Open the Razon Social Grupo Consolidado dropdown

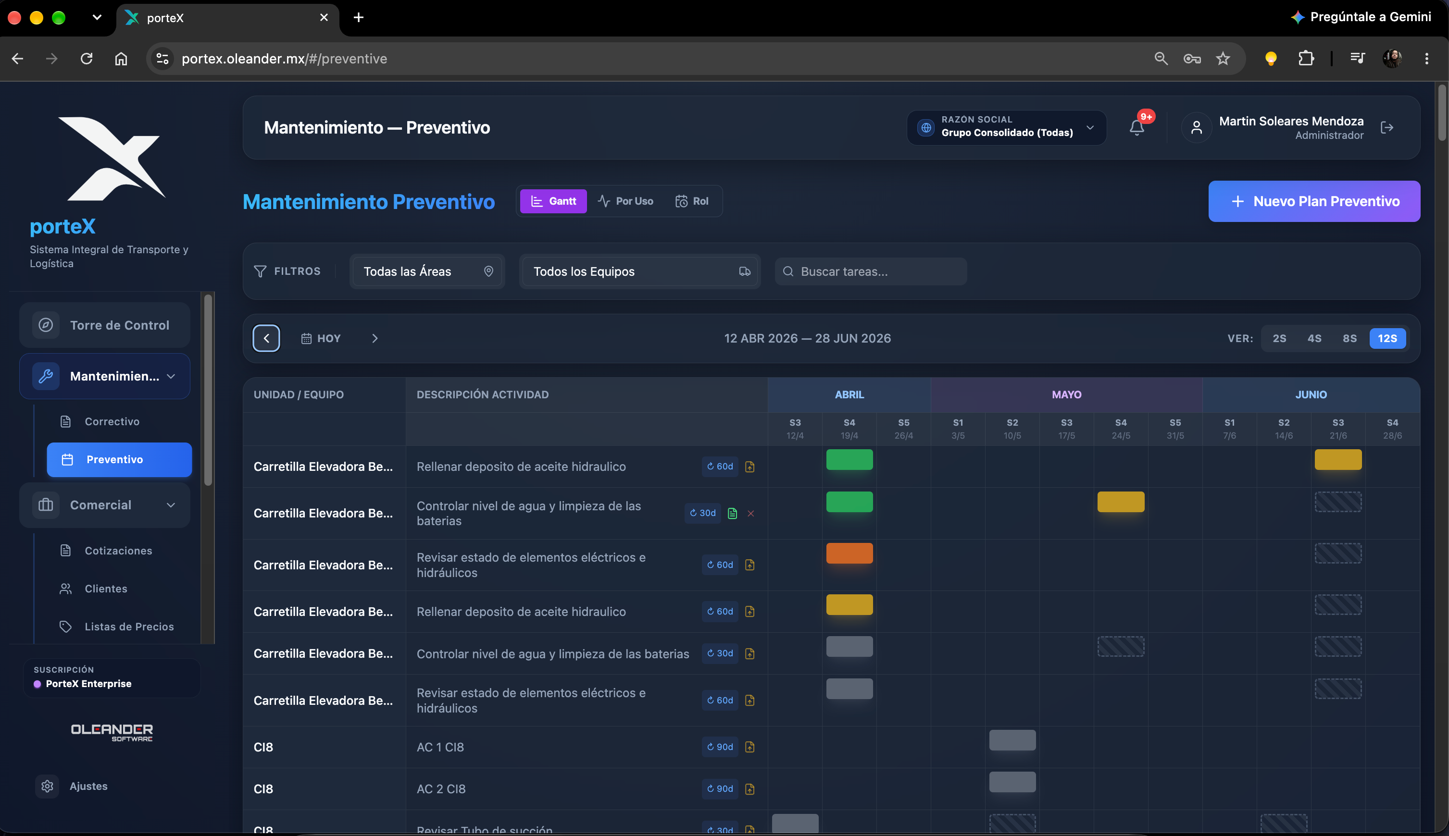point(1007,127)
